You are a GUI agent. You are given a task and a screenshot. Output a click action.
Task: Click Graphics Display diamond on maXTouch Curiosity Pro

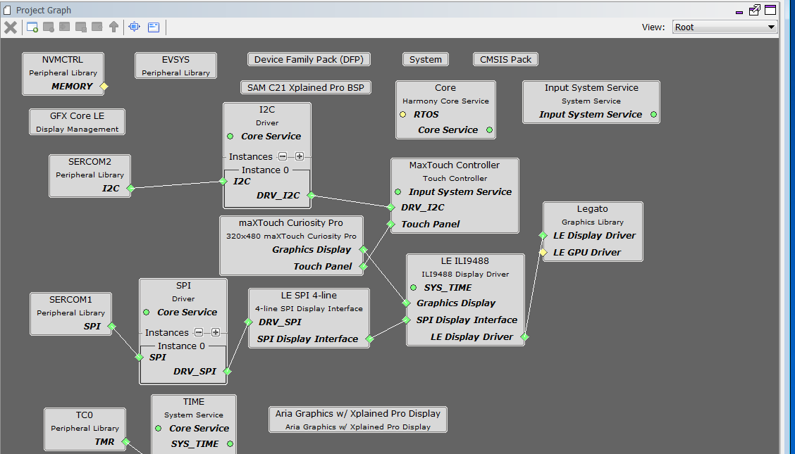point(363,249)
